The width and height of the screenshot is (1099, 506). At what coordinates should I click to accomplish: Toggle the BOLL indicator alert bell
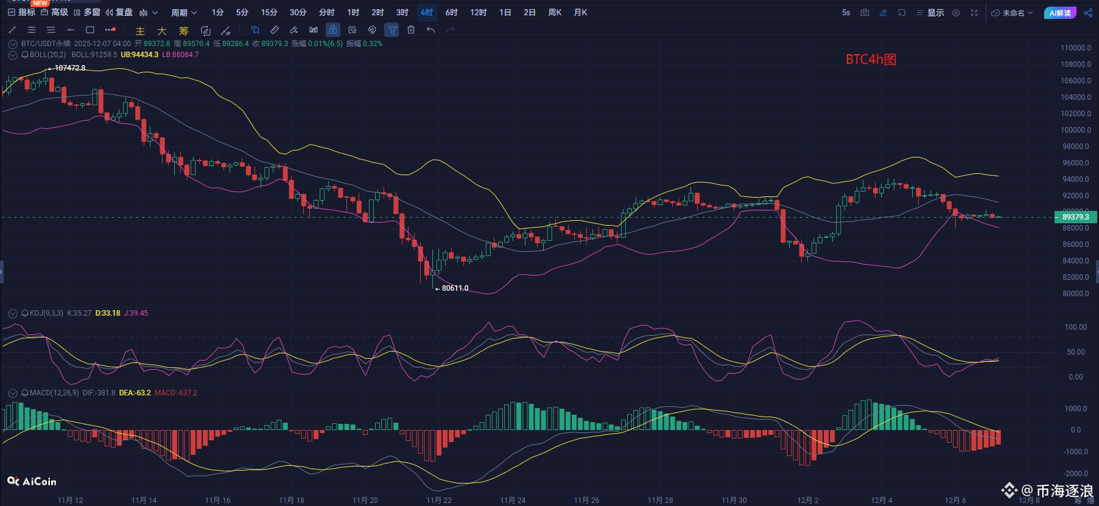[x=25, y=55]
